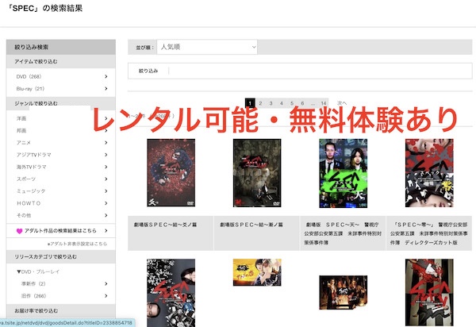Screen dimensions: 476x327
Task: Open title link 「SPEC~零~」 ディレクターズカット版
Action: pos(428,233)
